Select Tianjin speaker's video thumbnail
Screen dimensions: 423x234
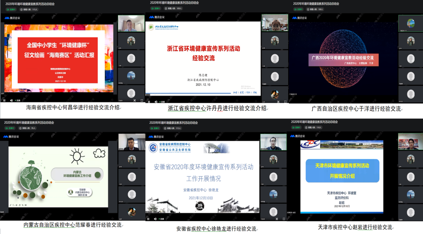410,142
